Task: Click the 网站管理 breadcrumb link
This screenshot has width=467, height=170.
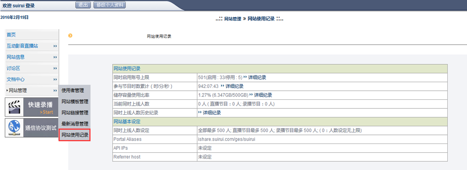Action: (x=233, y=19)
